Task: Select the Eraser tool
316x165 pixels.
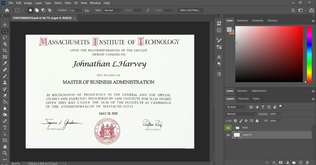Action: 5,96
